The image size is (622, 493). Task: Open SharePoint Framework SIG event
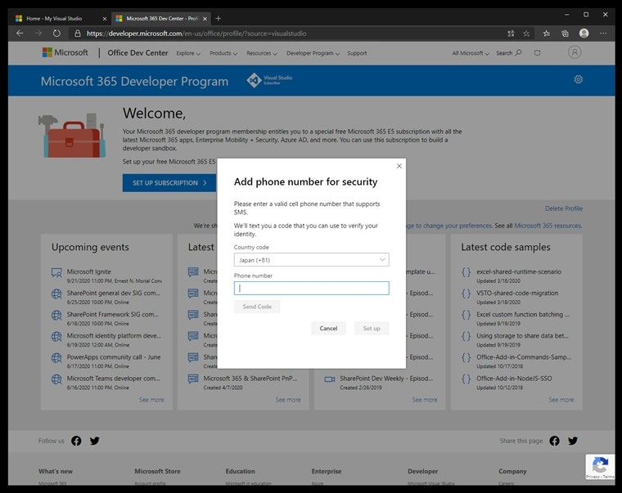pyautogui.click(x=113, y=314)
